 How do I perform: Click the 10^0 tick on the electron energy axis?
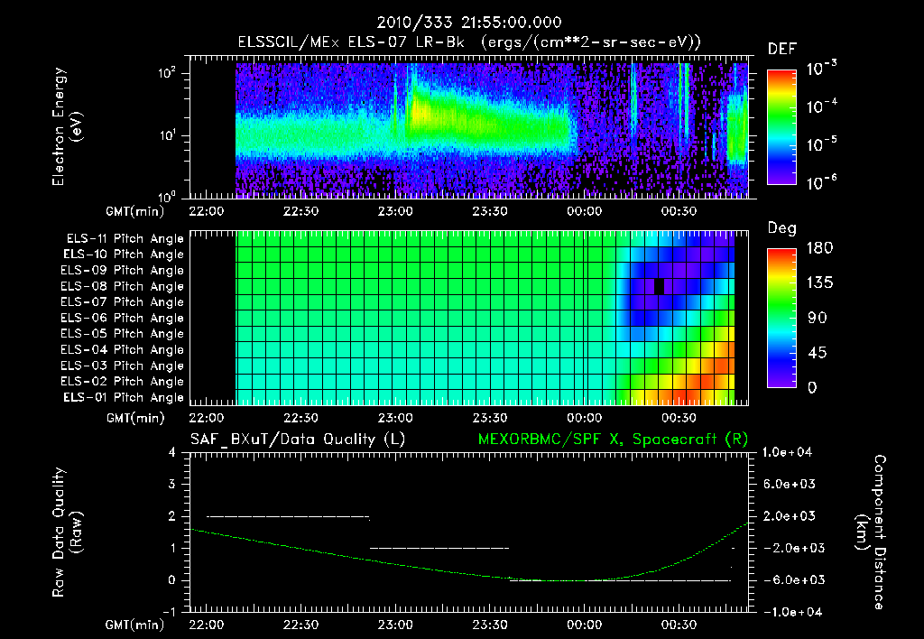(167, 196)
